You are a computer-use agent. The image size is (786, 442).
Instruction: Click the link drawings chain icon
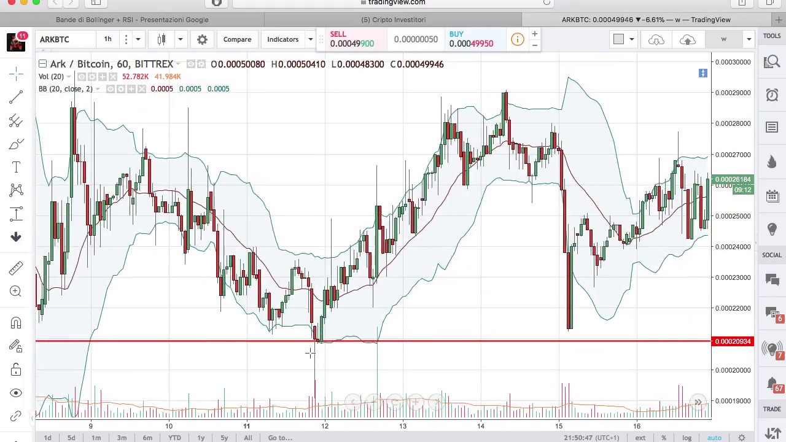pos(16,416)
